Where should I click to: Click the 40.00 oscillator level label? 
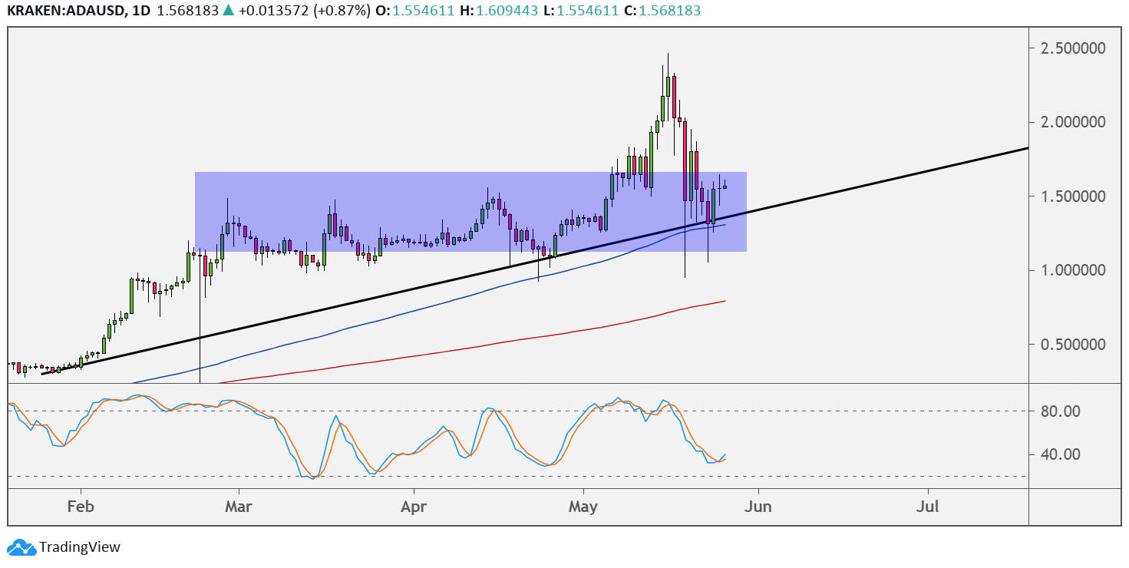(1062, 454)
